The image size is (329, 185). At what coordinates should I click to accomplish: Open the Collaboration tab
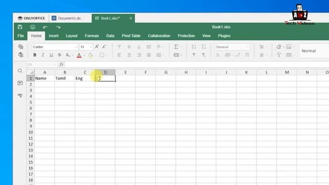pos(159,36)
